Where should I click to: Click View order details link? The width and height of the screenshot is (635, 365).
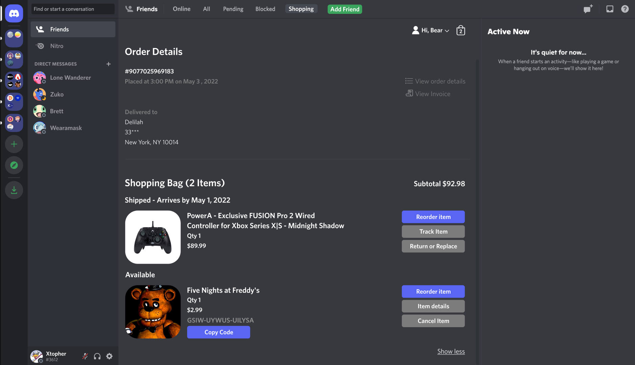(435, 81)
